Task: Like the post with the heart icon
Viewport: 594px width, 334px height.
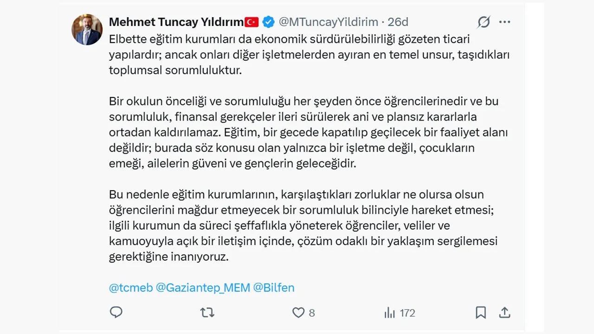Action: [298, 313]
